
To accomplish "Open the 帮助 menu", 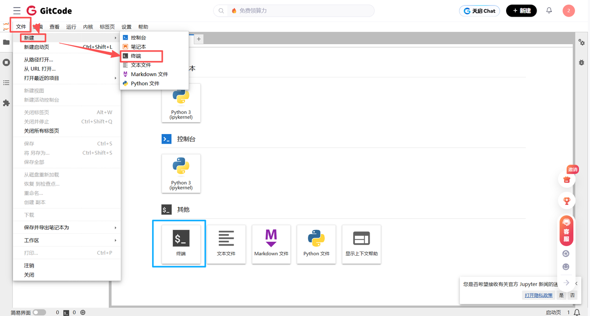I will 143,27.
